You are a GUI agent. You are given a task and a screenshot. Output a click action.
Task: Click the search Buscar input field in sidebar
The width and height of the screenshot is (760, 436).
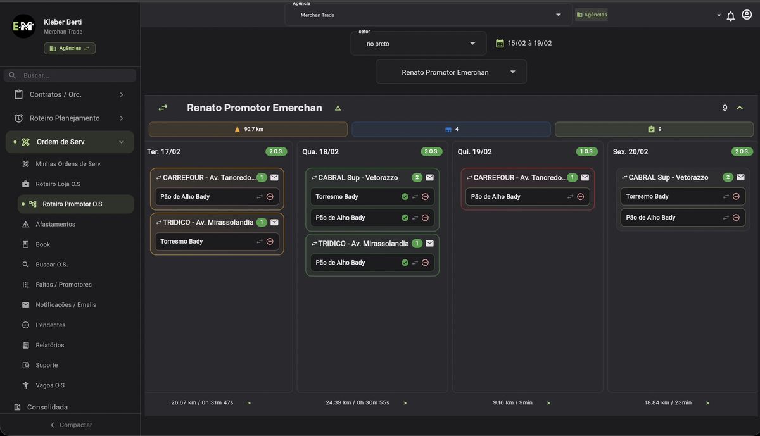(69, 75)
